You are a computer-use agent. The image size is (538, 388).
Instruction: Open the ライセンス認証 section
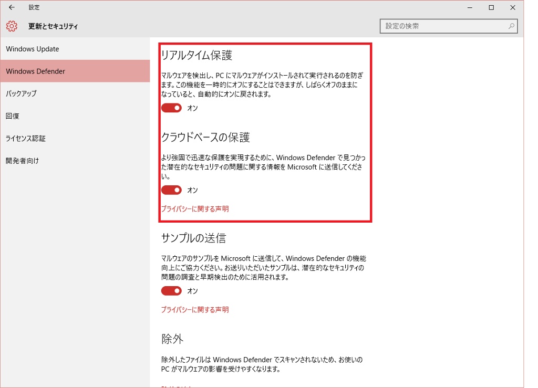75,138
